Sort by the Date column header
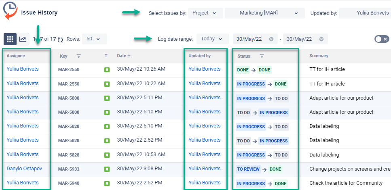The width and height of the screenshot is (391, 190). [124, 56]
